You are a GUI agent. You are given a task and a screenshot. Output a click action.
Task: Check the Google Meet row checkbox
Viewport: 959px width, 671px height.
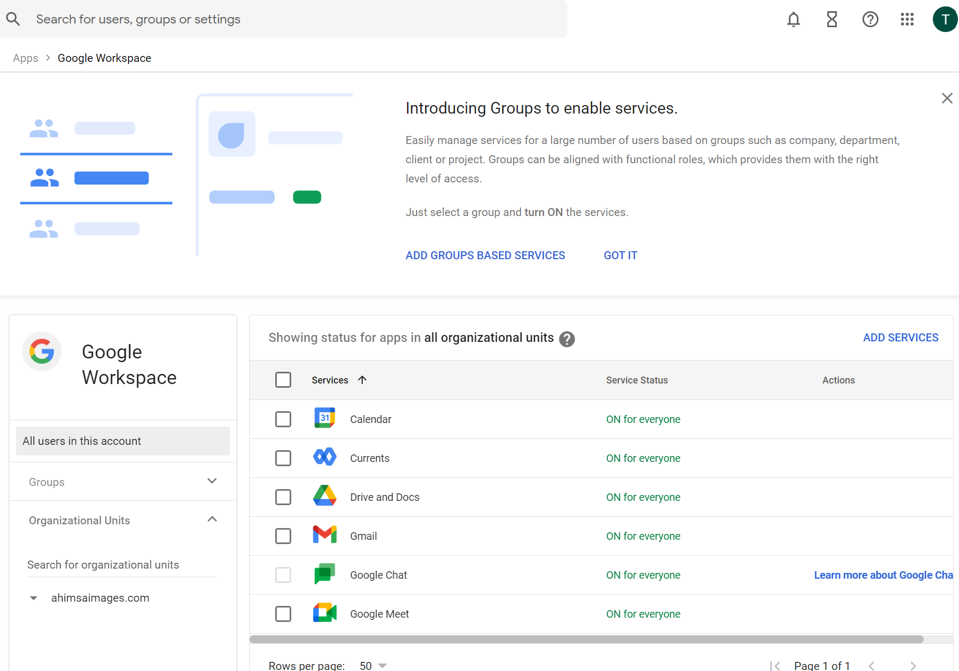pos(283,614)
